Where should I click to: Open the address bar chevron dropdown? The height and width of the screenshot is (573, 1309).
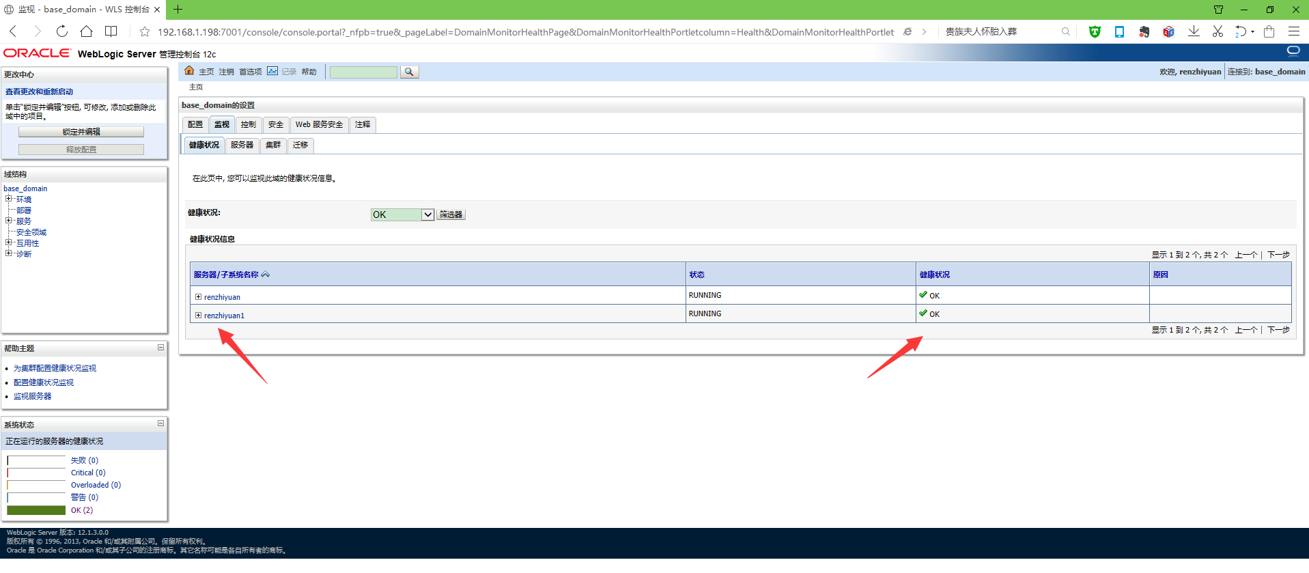pos(924,31)
